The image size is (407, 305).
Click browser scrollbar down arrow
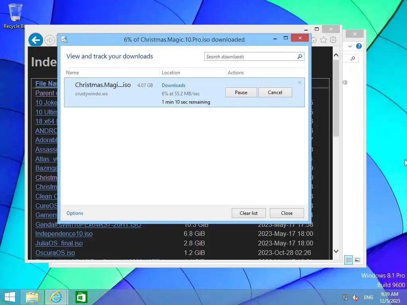click(x=336, y=251)
